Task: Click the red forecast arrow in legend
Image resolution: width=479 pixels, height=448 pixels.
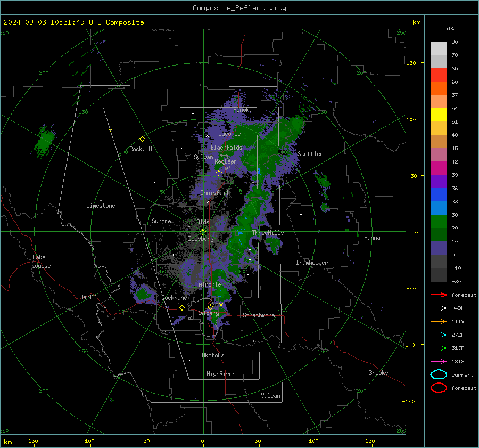Action: [x=439, y=295]
